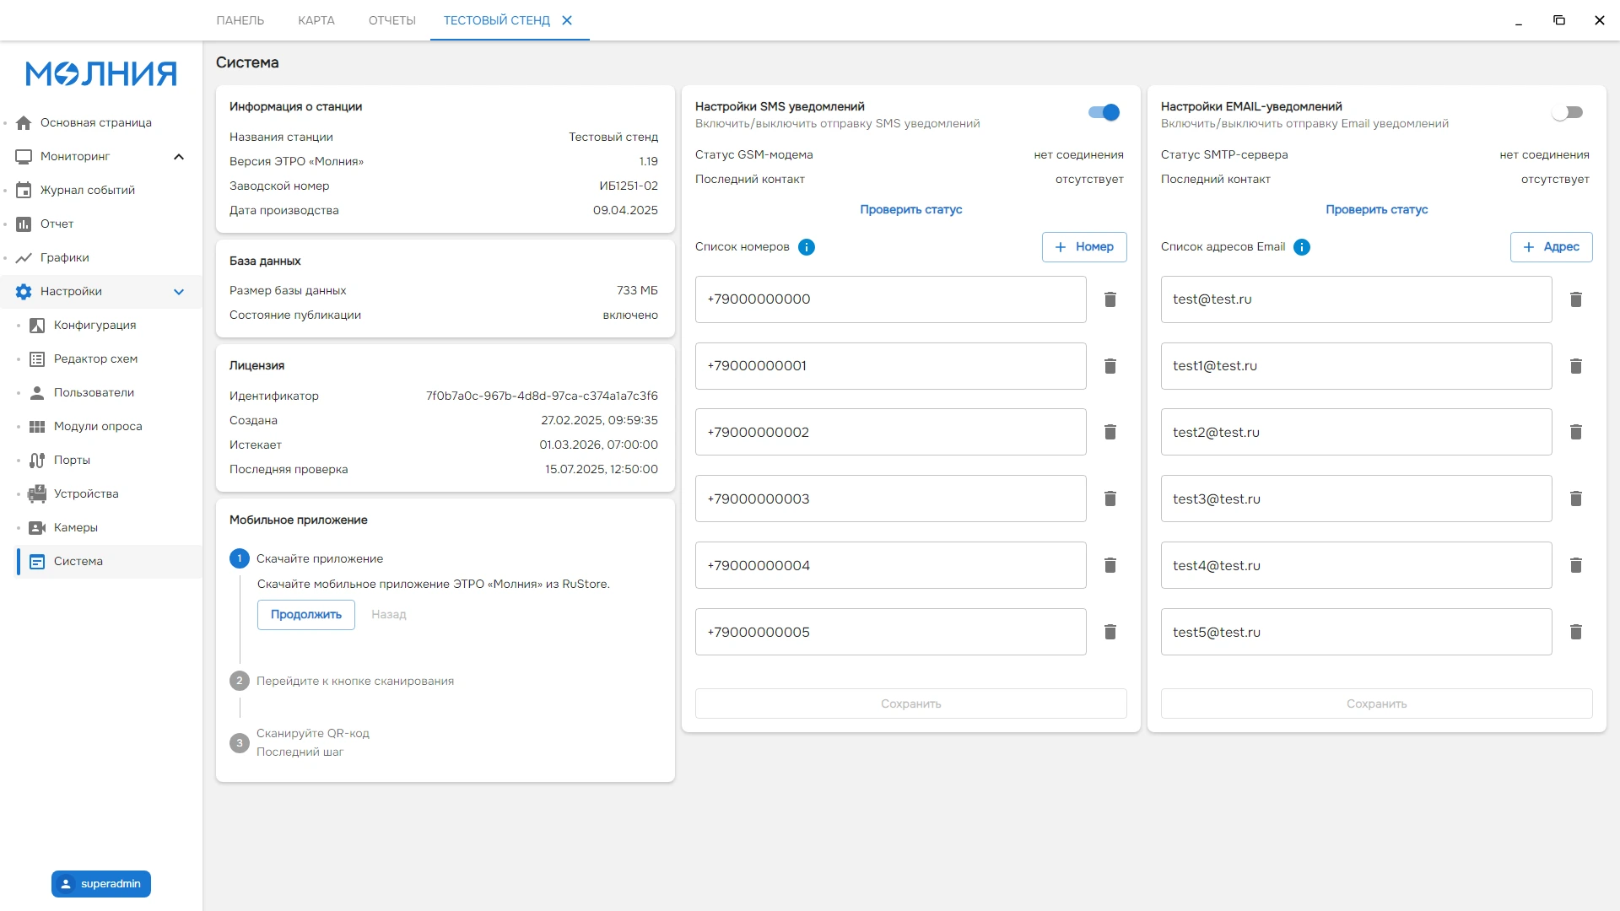Click the +79000000004 phone number field

pos(891,565)
